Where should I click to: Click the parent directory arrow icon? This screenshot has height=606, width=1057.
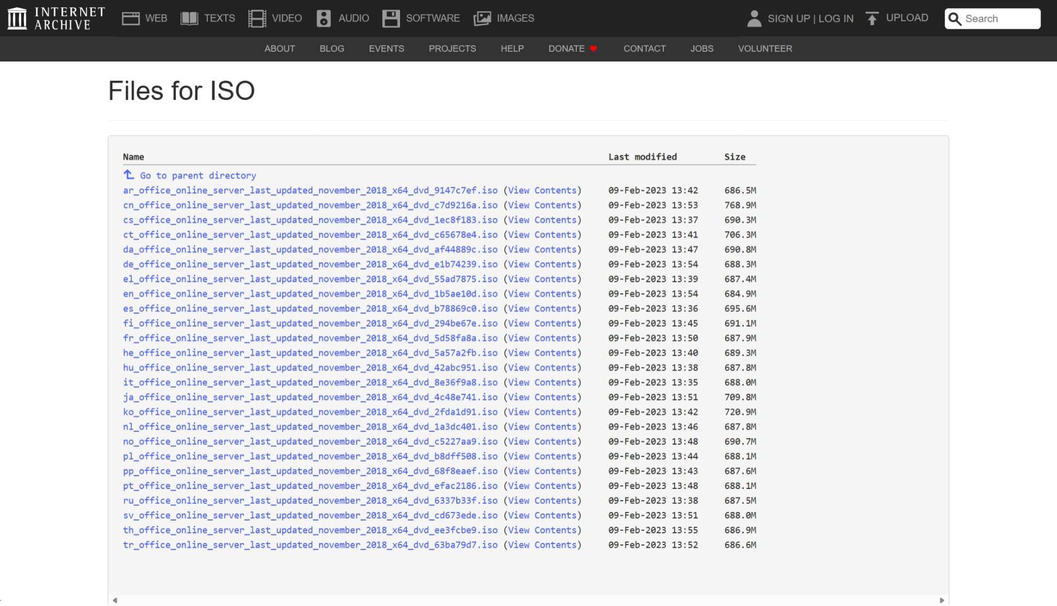(x=129, y=175)
